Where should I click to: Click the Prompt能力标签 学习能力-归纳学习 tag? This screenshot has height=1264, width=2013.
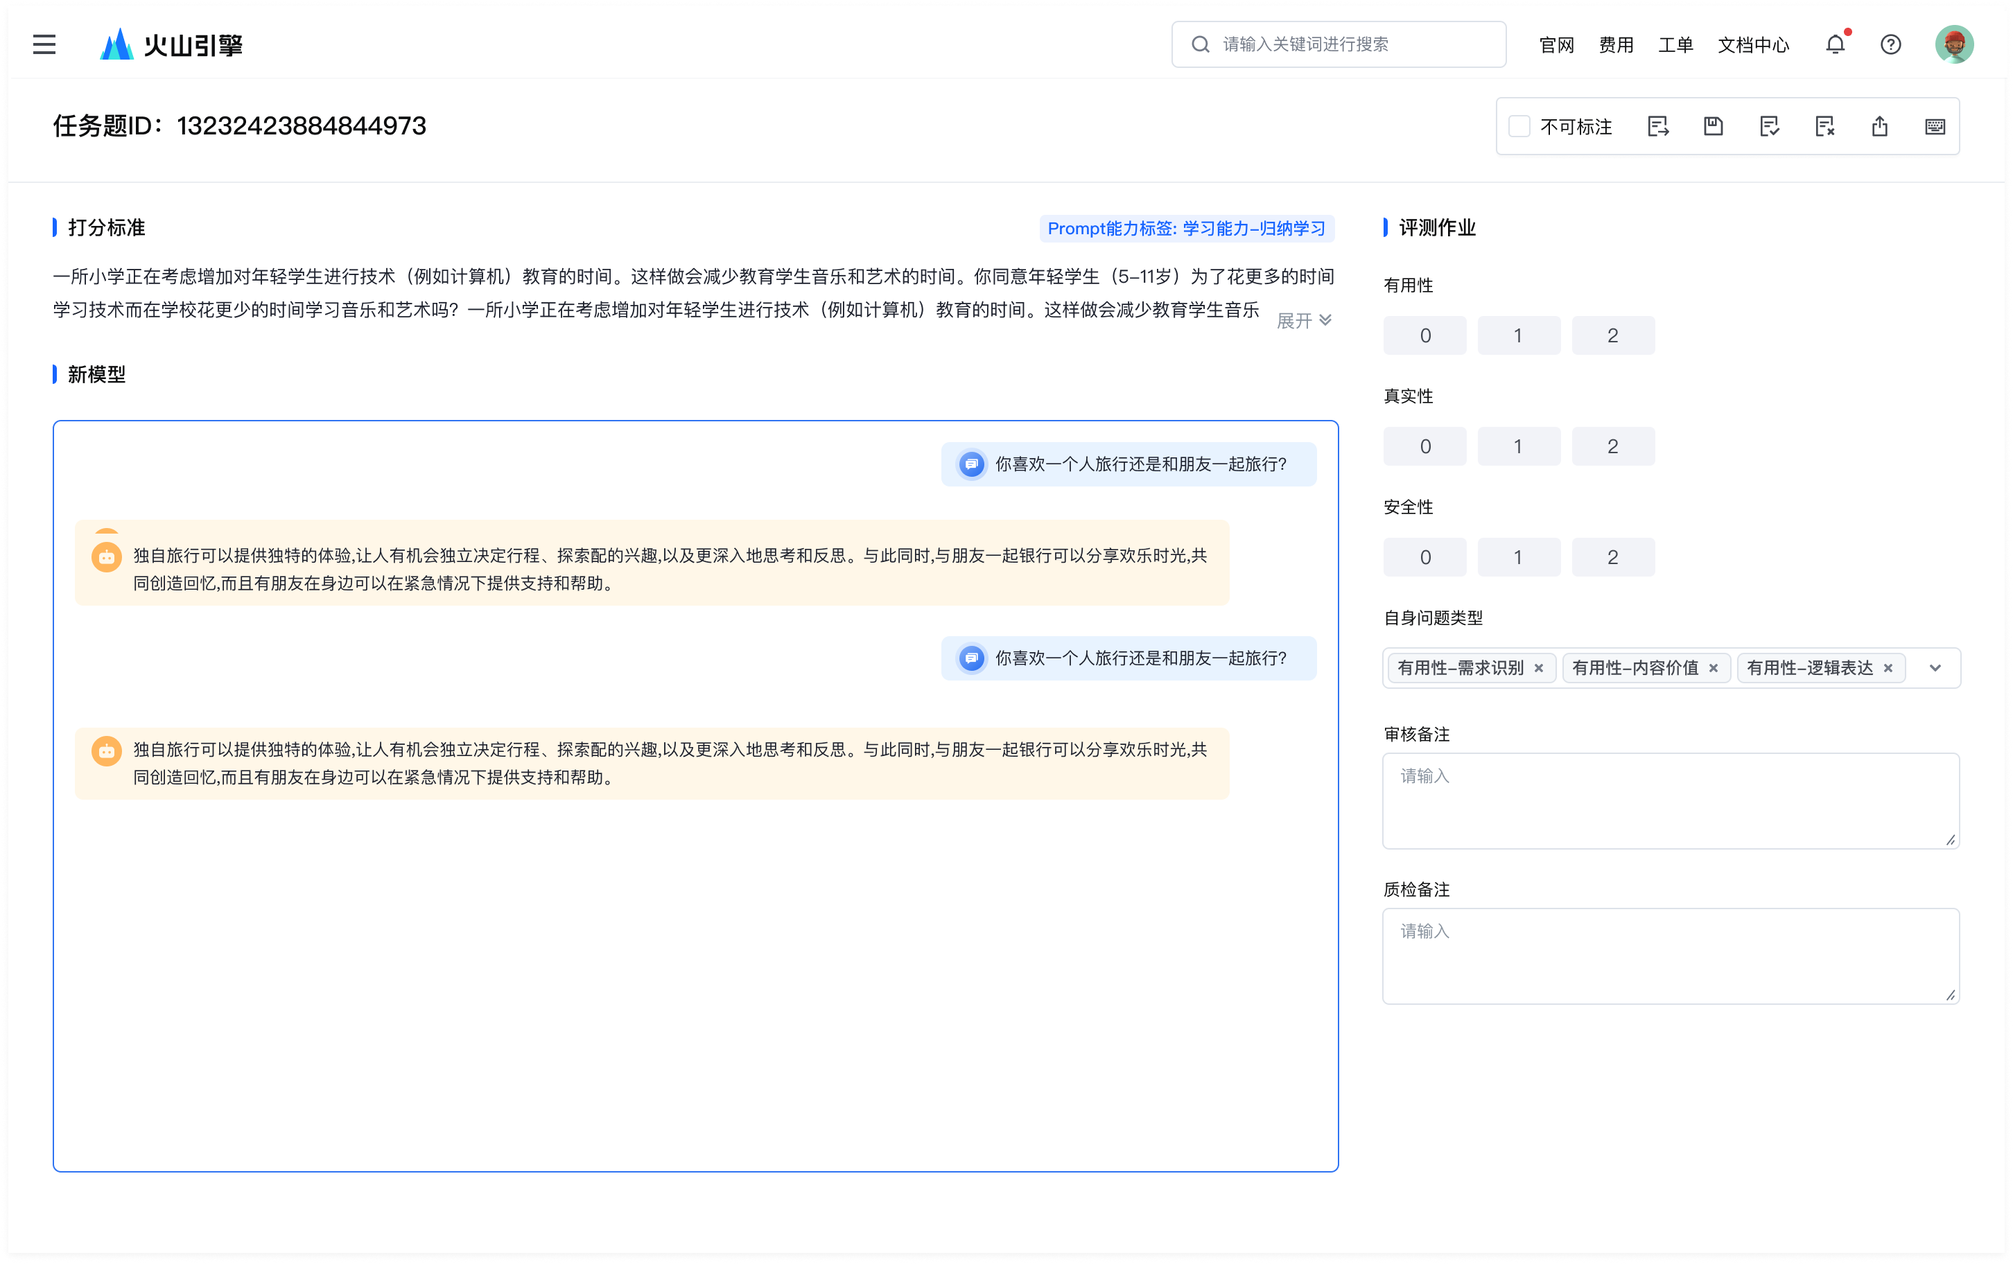[x=1186, y=229]
